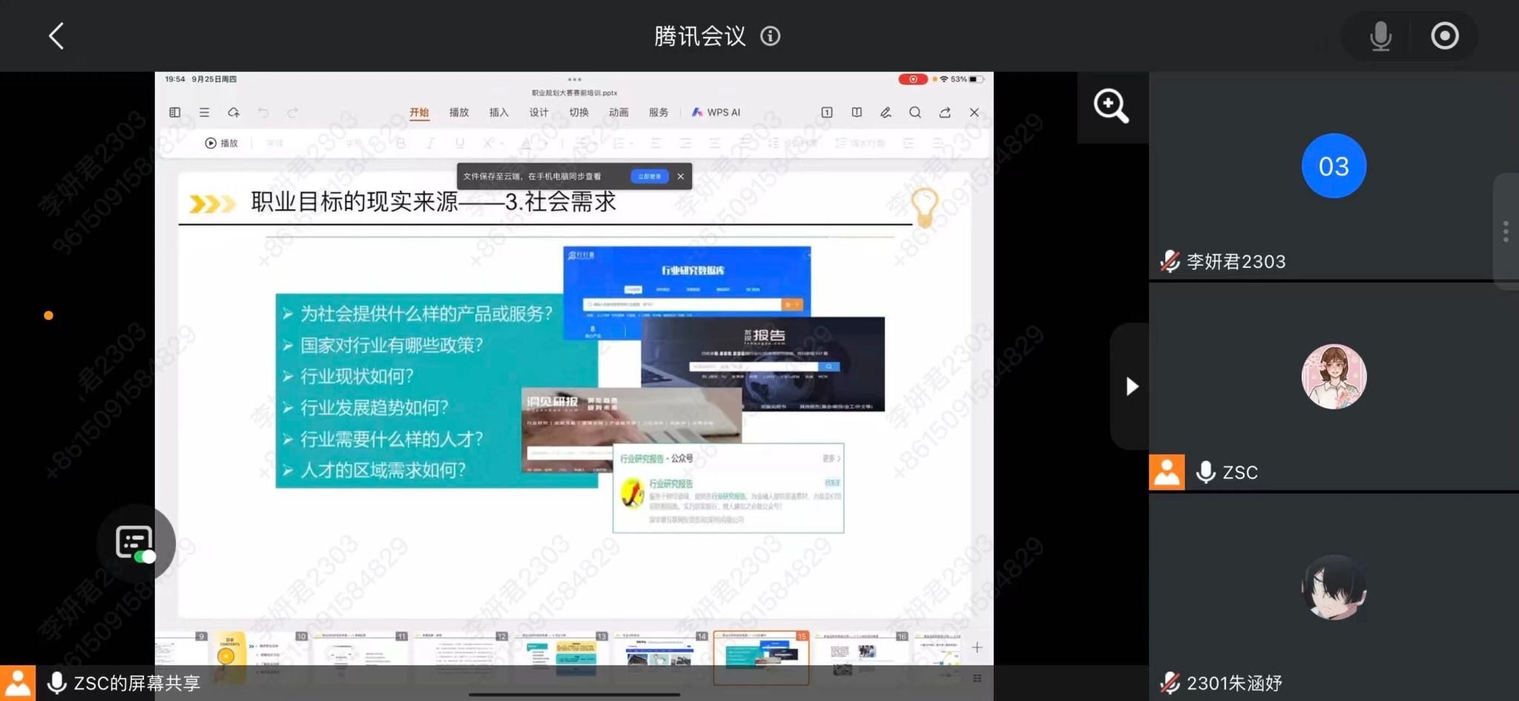The width and height of the screenshot is (1519, 701).
Task: Select the pen annotation icon in WPS toolbar
Action: 886,112
